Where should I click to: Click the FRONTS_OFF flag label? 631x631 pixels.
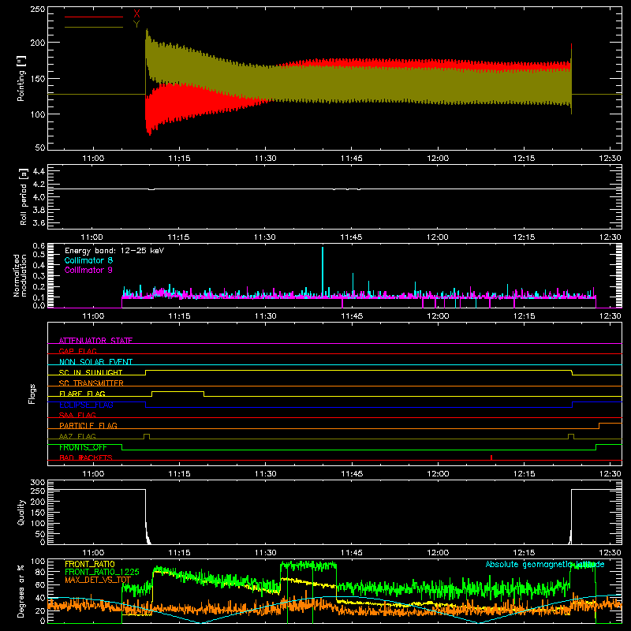point(83,447)
